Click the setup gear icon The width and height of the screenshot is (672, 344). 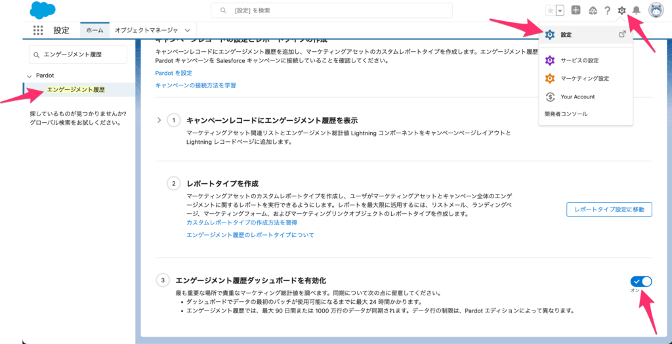pyautogui.click(x=621, y=11)
